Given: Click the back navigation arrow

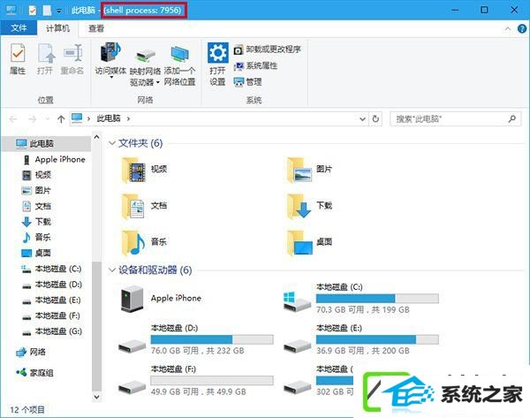Looking at the screenshot, I should tap(13, 119).
